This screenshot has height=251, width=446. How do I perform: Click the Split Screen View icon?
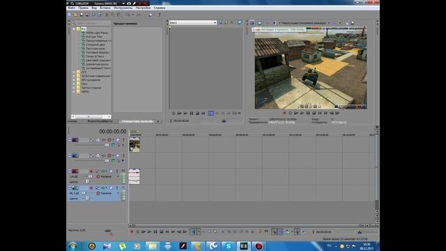click(275, 23)
